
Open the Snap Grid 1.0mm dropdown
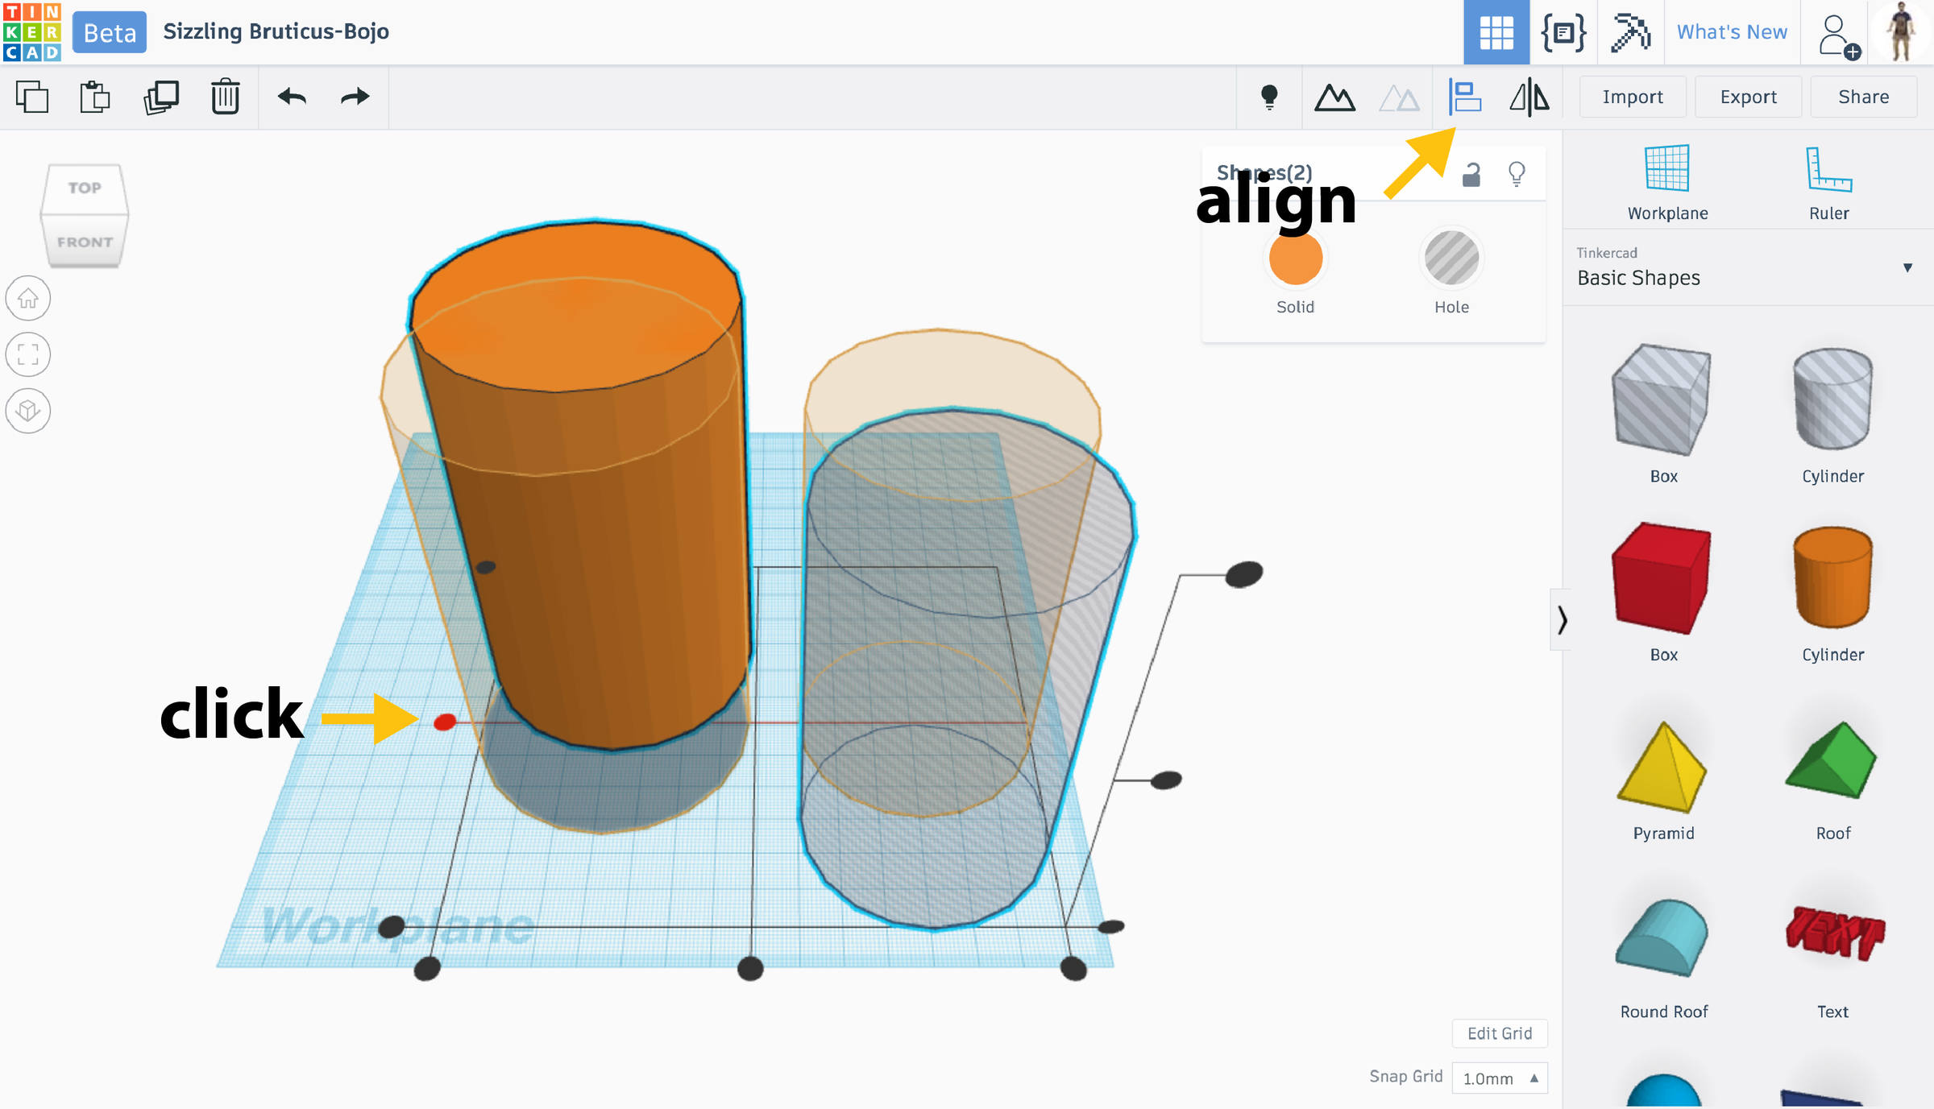[x=1500, y=1078]
